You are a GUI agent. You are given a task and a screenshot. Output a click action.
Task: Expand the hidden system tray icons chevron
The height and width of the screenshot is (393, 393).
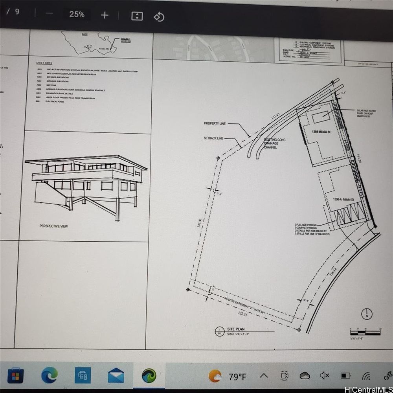[x=265, y=376]
